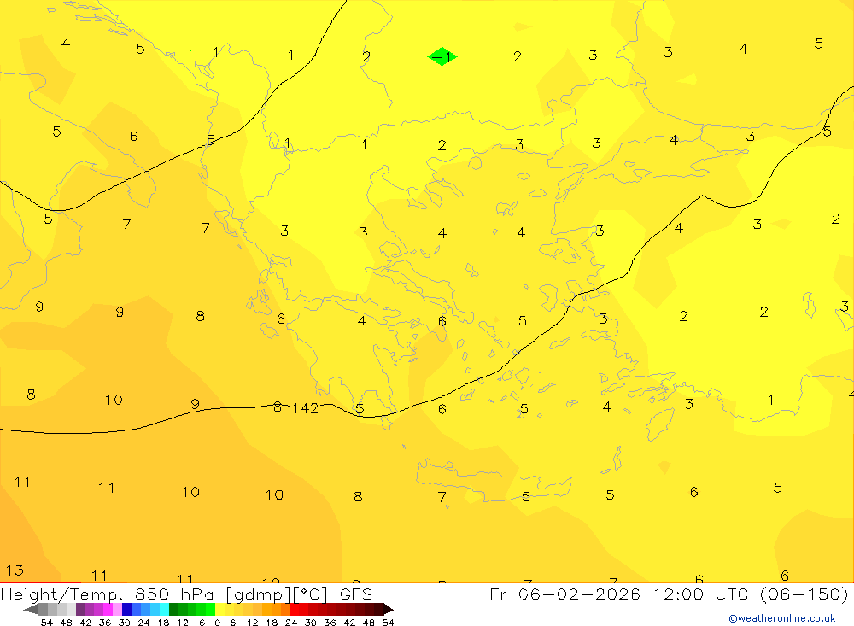Pick the cyan legend swatch
Viewport: 854px width, 626px height.
pos(164,610)
